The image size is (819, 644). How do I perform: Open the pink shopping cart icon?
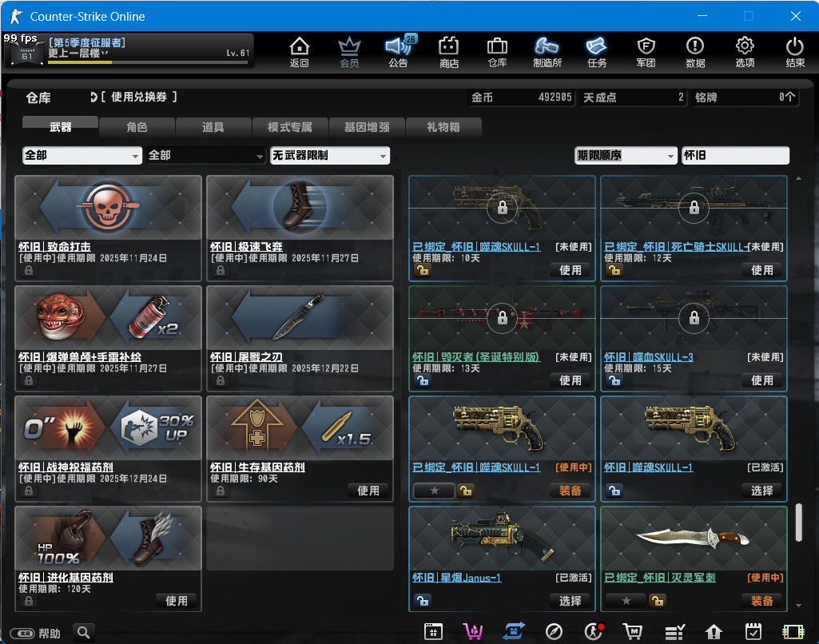click(x=473, y=632)
